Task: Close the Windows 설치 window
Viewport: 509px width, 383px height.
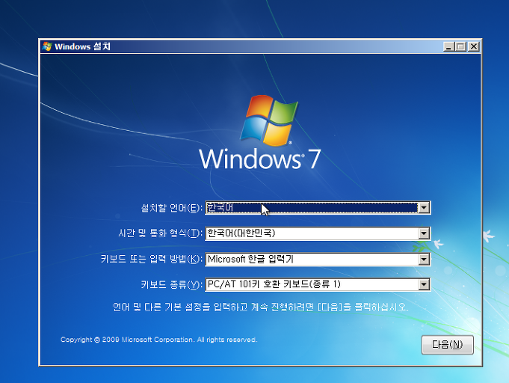Action: pyautogui.click(x=474, y=47)
